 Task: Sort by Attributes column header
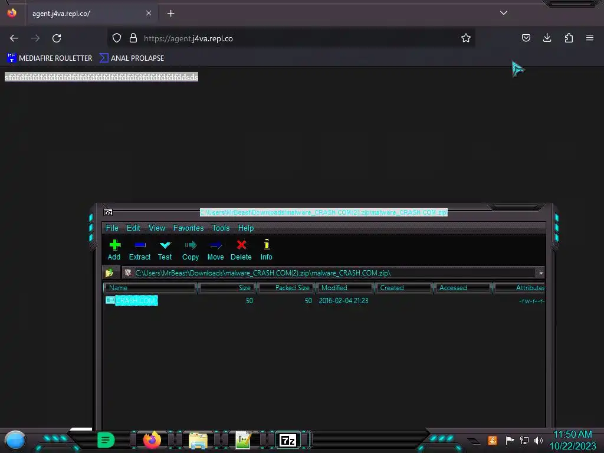(x=519, y=288)
